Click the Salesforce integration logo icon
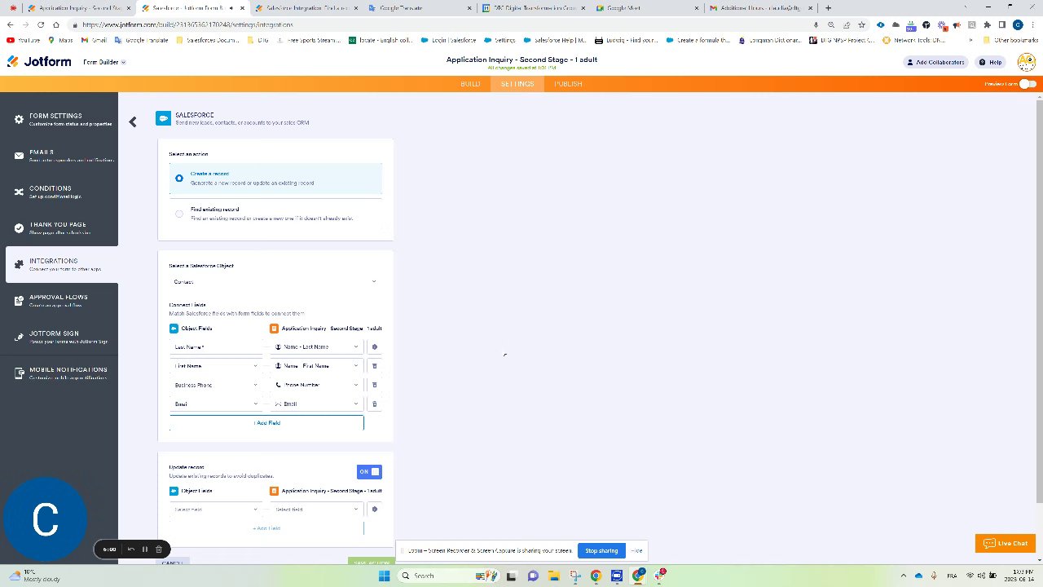The width and height of the screenshot is (1043, 587). [x=163, y=119]
